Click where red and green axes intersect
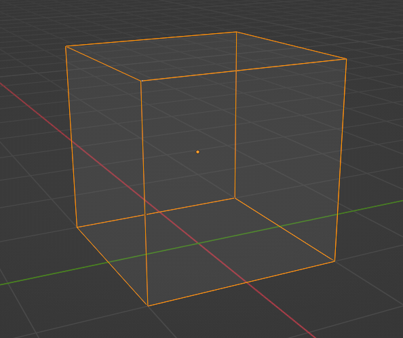403x338 pixels. pyautogui.click(x=198, y=243)
